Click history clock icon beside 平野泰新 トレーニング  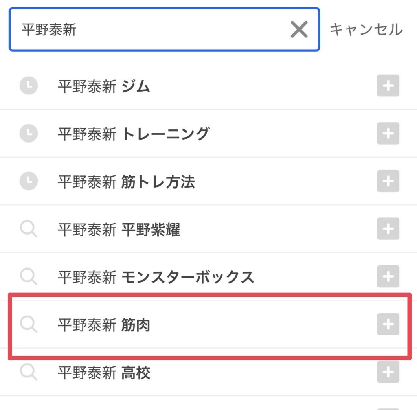point(29,133)
